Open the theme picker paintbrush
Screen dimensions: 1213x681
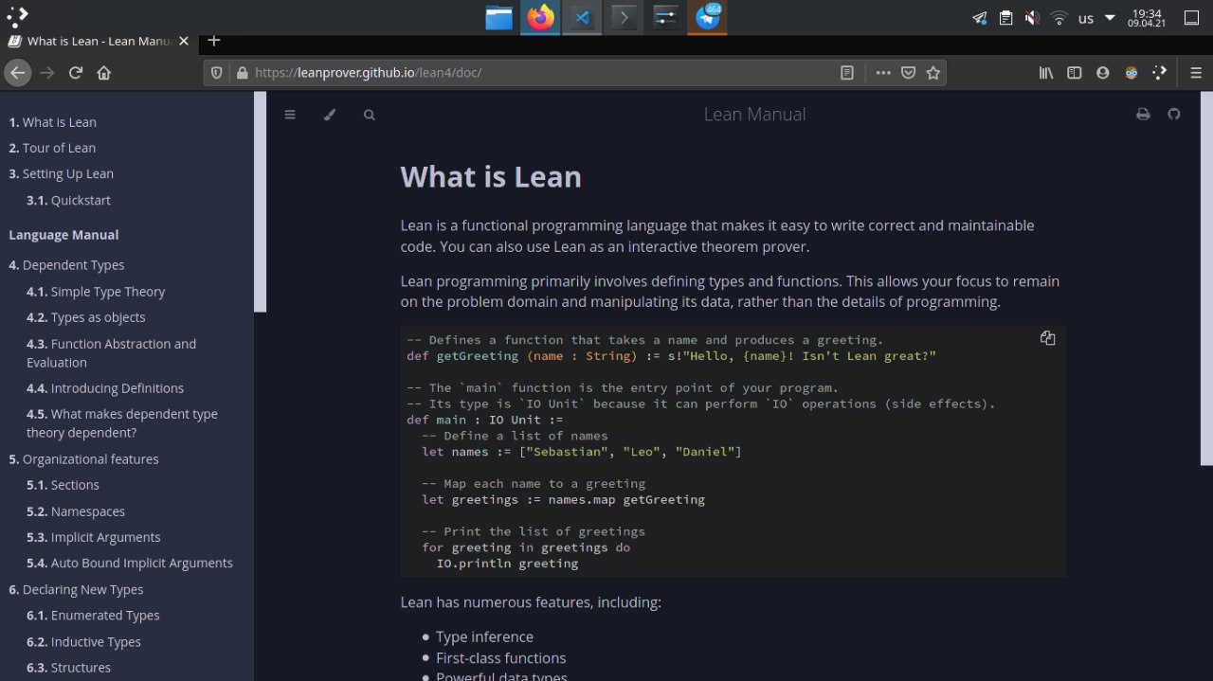click(x=330, y=115)
